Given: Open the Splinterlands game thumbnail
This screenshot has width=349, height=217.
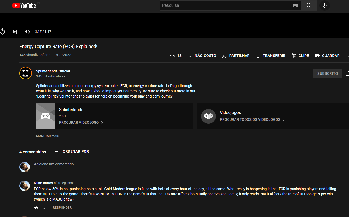Looking at the screenshot, I should click(45, 116).
